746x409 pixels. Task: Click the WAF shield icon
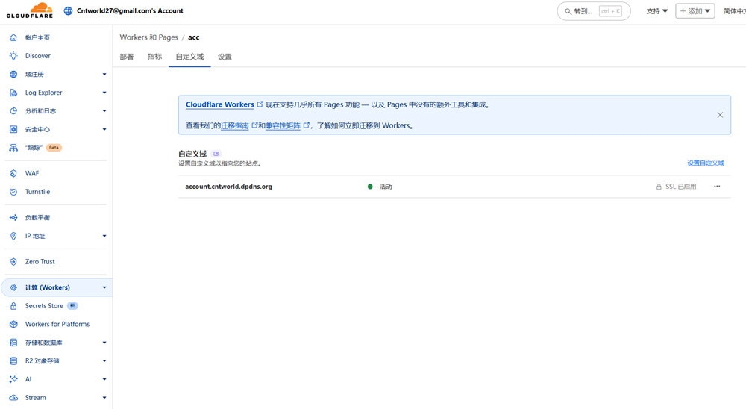[x=13, y=173]
